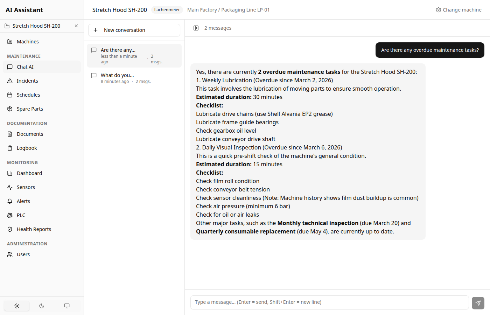Start a New conversation
Image resolution: width=490 pixels, height=315 pixels.
point(134,30)
